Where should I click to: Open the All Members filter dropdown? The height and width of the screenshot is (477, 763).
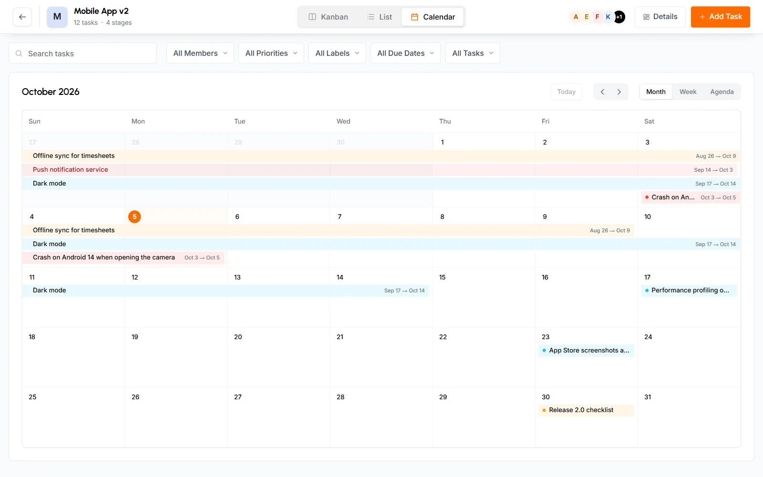[200, 53]
